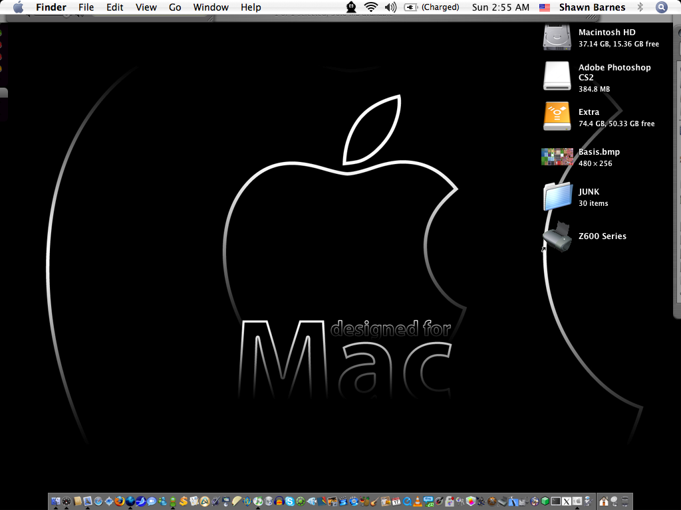Viewport: 681px width, 510px height.
Task: Open the AirPort Wi-Fi status menu
Action: pos(371,7)
